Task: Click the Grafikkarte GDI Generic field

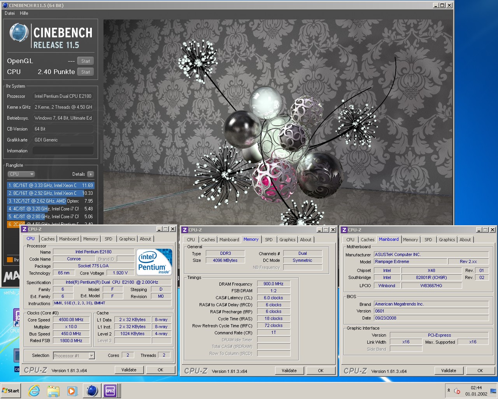Action: pos(63,140)
